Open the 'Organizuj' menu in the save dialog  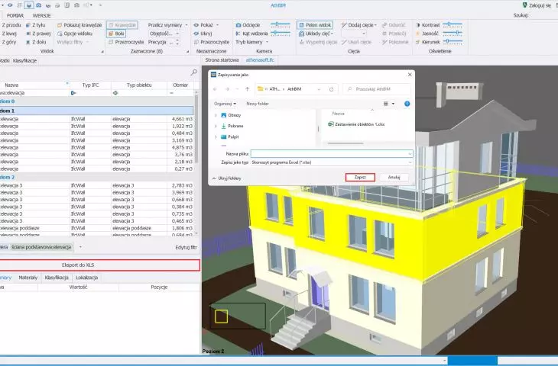(x=225, y=104)
